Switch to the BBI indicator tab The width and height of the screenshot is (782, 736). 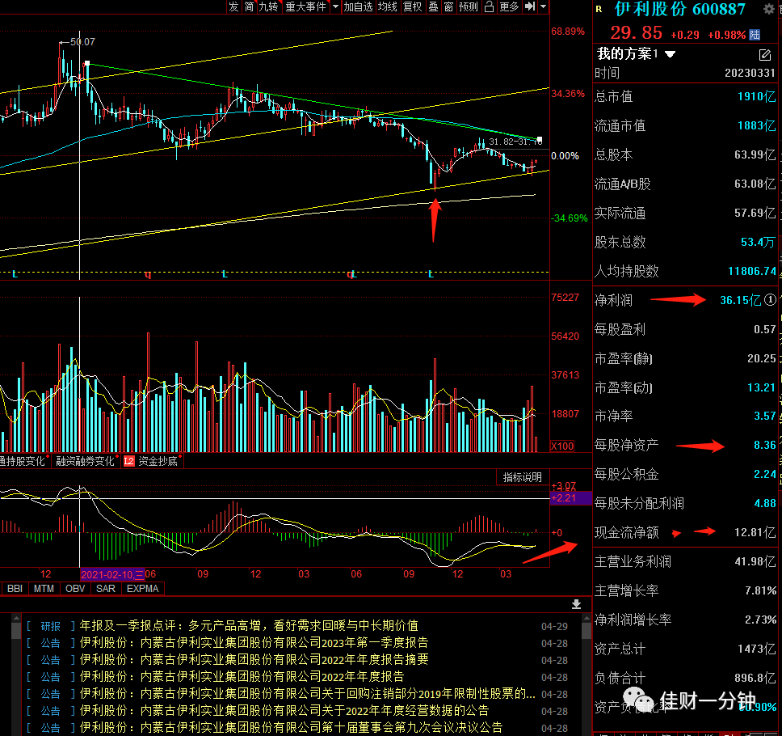click(15, 589)
